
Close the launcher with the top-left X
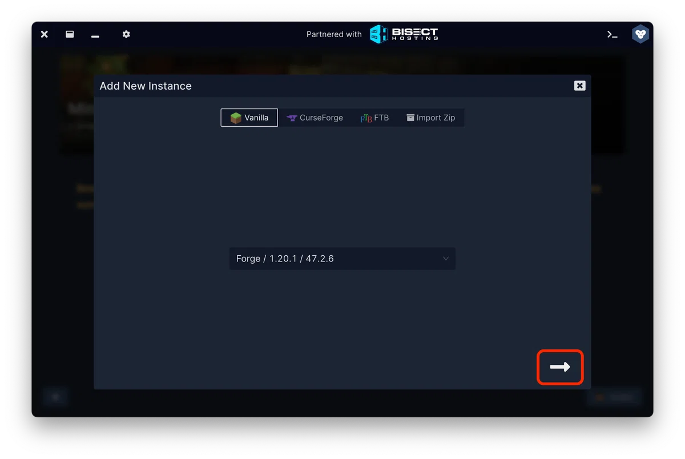pos(45,34)
